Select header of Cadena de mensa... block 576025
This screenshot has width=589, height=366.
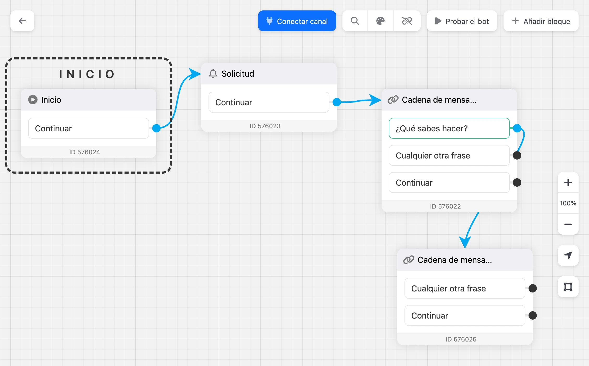pyautogui.click(x=465, y=260)
